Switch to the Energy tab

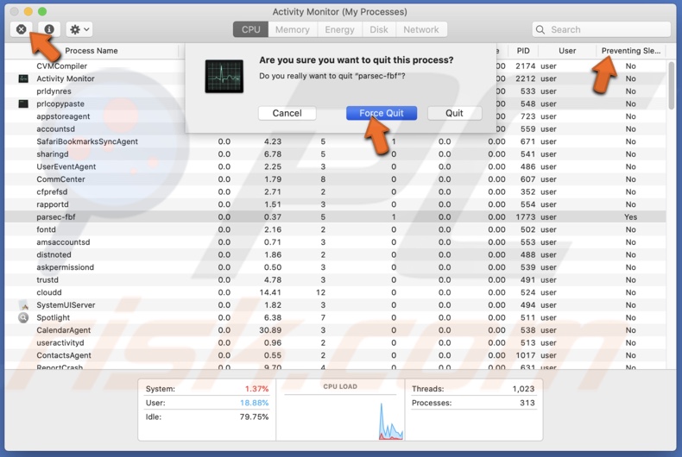coord(339,29)
